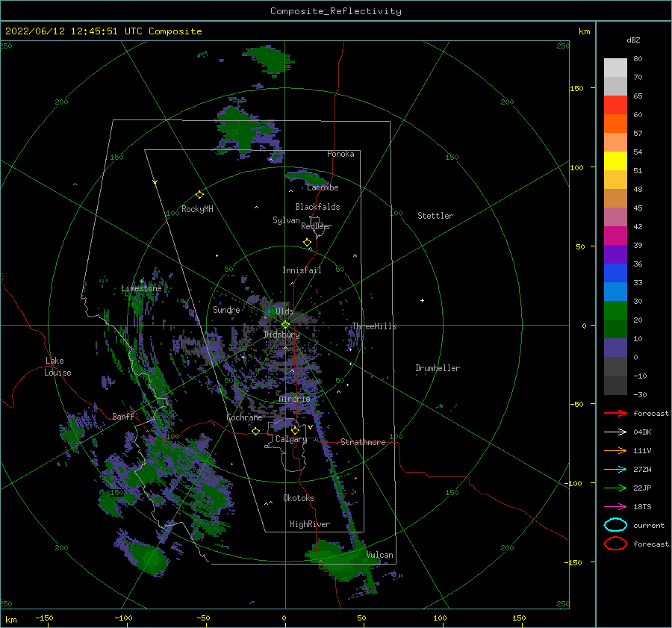Viewport: 672px width, 628px height.
Task: Select the purple 36-39 dBZ swatch
Action: [x=615, y=254]
